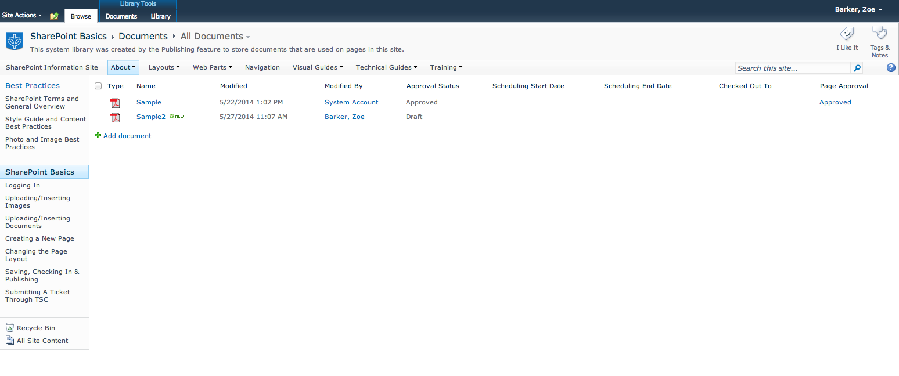Click the Documents breadcrumb link

click(x=143, y=37)
